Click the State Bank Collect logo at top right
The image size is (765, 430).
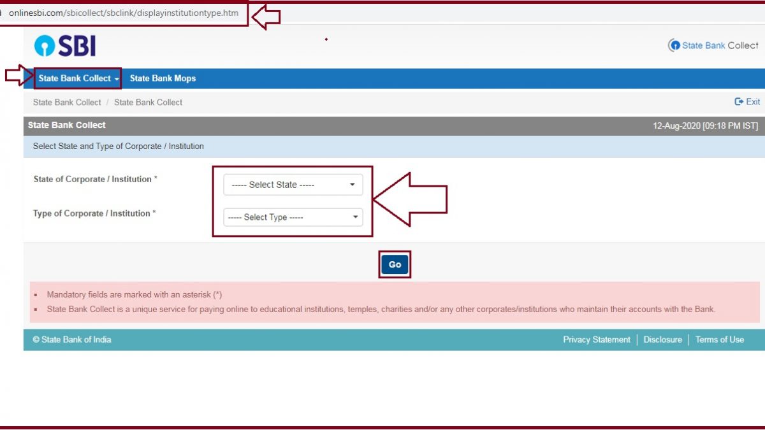[x=713, y=45]
